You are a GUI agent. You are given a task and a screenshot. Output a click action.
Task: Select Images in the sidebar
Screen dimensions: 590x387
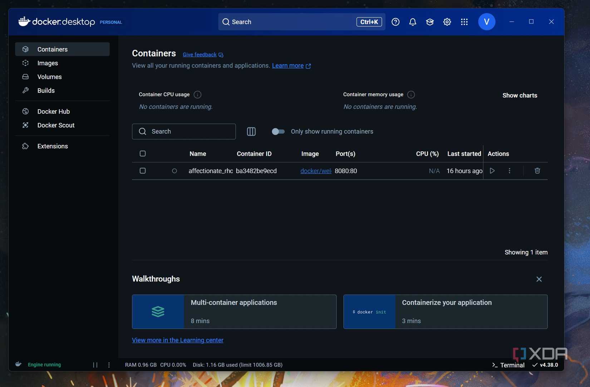[x=48, y=63]
